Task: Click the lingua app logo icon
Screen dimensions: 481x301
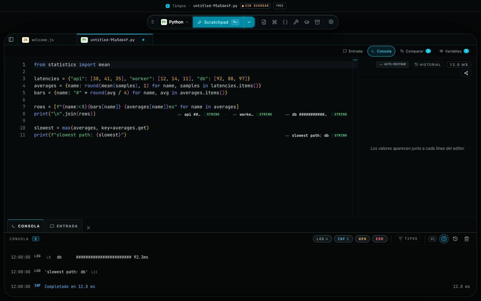Action: pyautogui.click(x=168, y=6)
